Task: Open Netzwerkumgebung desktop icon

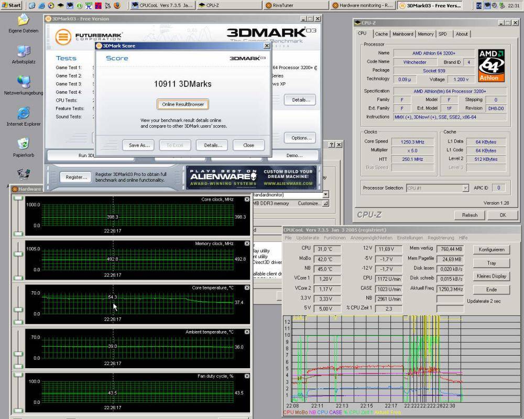Action: pos(24,85)
